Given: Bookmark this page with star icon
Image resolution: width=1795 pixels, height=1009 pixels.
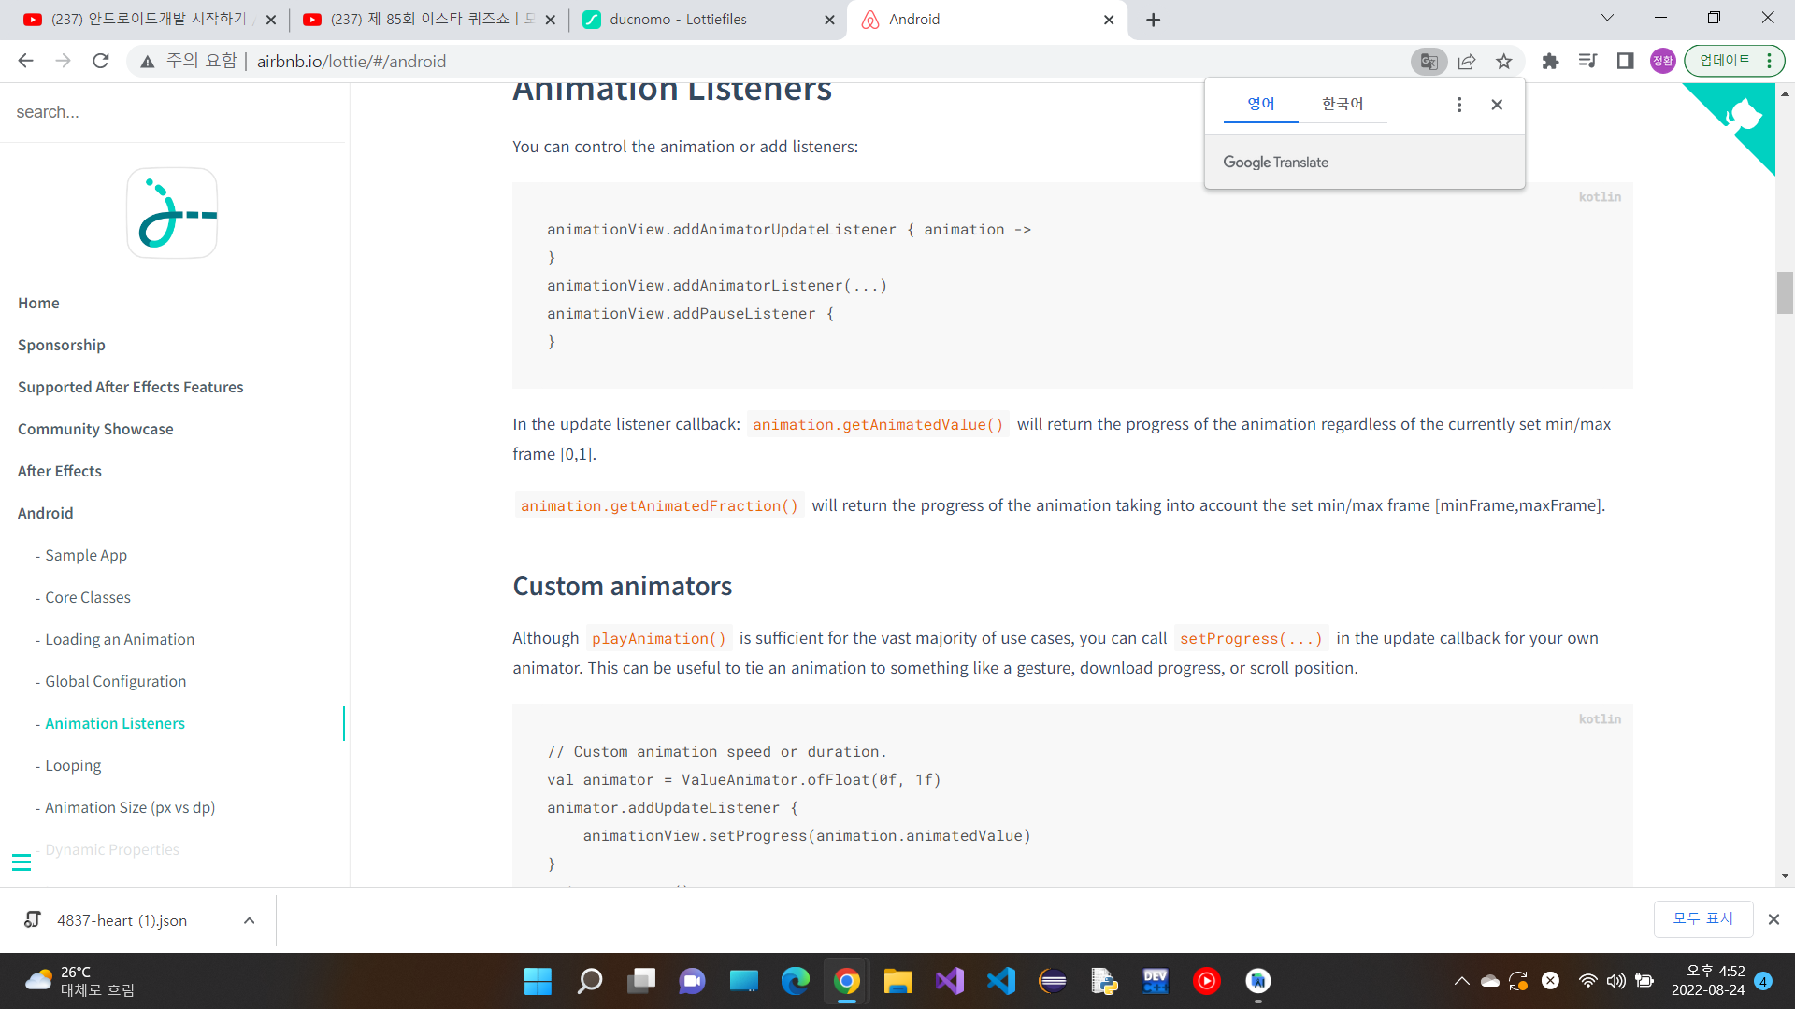Looking at the screenshot, I should [x=1503, y=62].
